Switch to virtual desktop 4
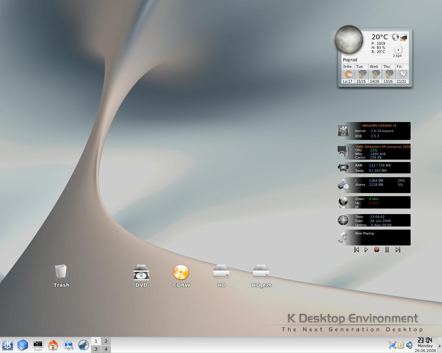Image resolution: width=442 pixels, height=353 pixels. point(106,349)
